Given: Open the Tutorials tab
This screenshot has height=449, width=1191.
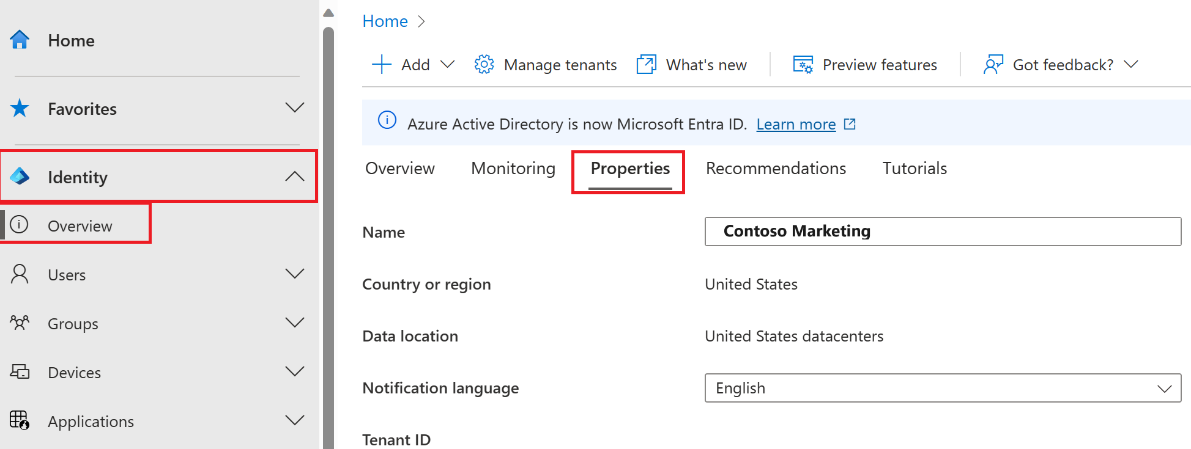Looking at the screenshot, I should (x=915, y=168).
